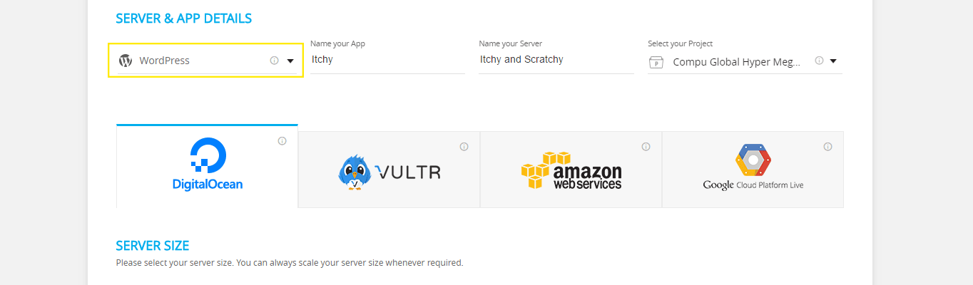973x285 pixels.
Task: Click the WordPress application text
Action: point(165,61)
